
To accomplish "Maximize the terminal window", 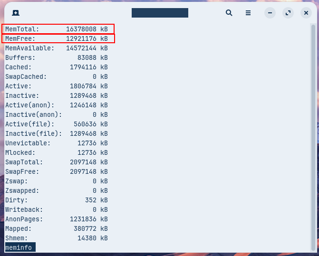I will click(288, 13).
